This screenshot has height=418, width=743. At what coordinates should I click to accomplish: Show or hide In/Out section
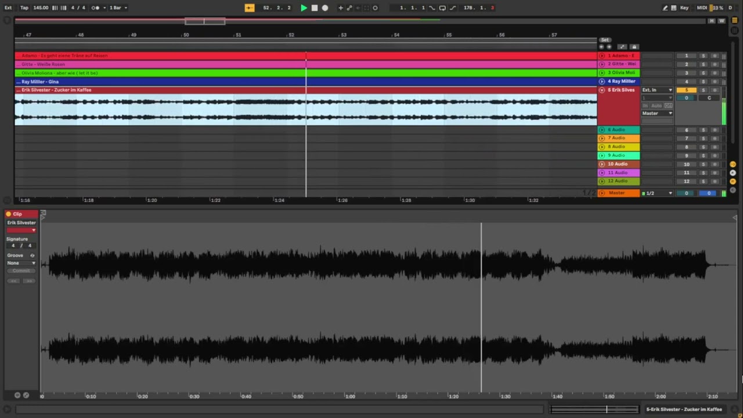[x=733, y=164]
